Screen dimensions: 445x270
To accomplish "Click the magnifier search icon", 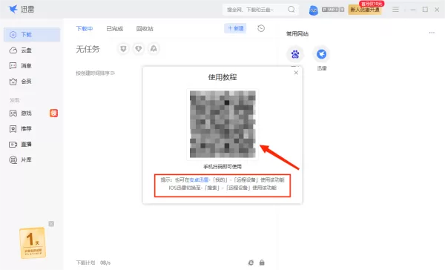I will [x=291, y=10].
